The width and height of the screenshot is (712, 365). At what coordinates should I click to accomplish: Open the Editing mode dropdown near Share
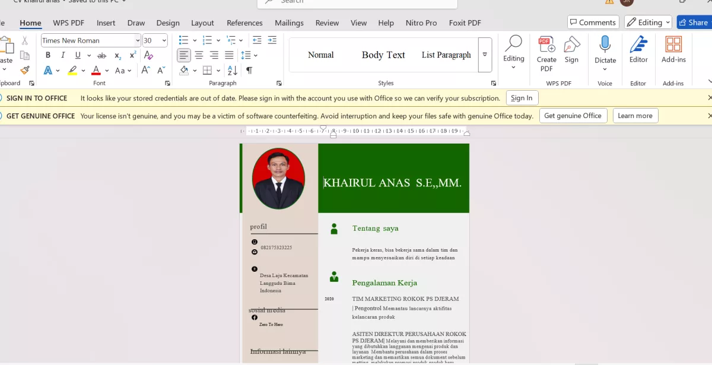[648, 23]
